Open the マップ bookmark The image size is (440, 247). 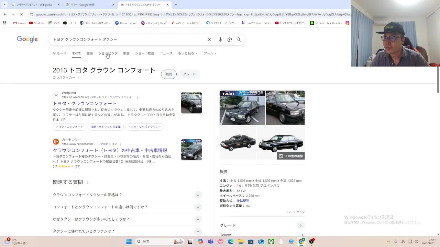click(54, 23)
